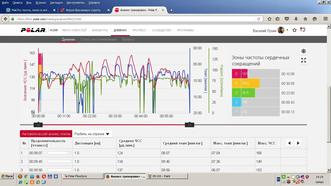Open Polar FlowSync from the taskbar
The image size is (331, 186).
(x=83, y=176)
